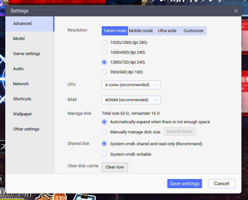
Task: Go to Game settings
Action: click(30, 54)
